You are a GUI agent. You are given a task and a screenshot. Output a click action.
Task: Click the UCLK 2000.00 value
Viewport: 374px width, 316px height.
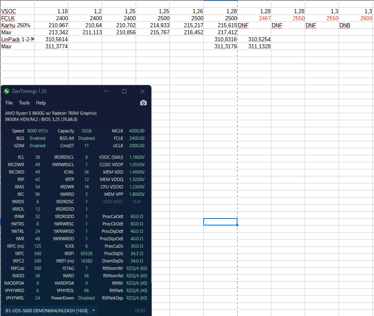[x=136, y=146]
